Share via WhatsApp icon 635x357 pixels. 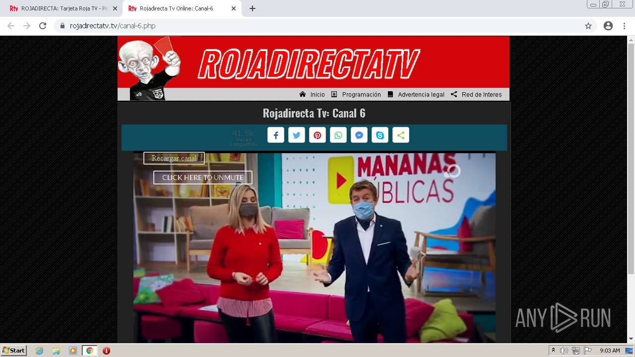pyautogui.click(x=338, y=135)
